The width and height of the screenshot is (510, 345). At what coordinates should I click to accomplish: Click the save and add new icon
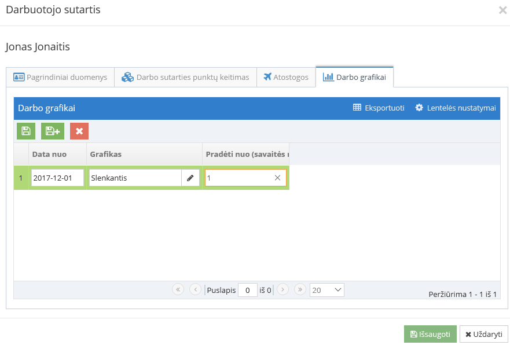pos(53,131)
